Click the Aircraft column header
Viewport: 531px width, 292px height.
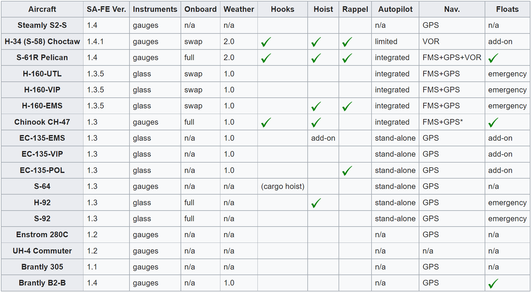point(42,9)
